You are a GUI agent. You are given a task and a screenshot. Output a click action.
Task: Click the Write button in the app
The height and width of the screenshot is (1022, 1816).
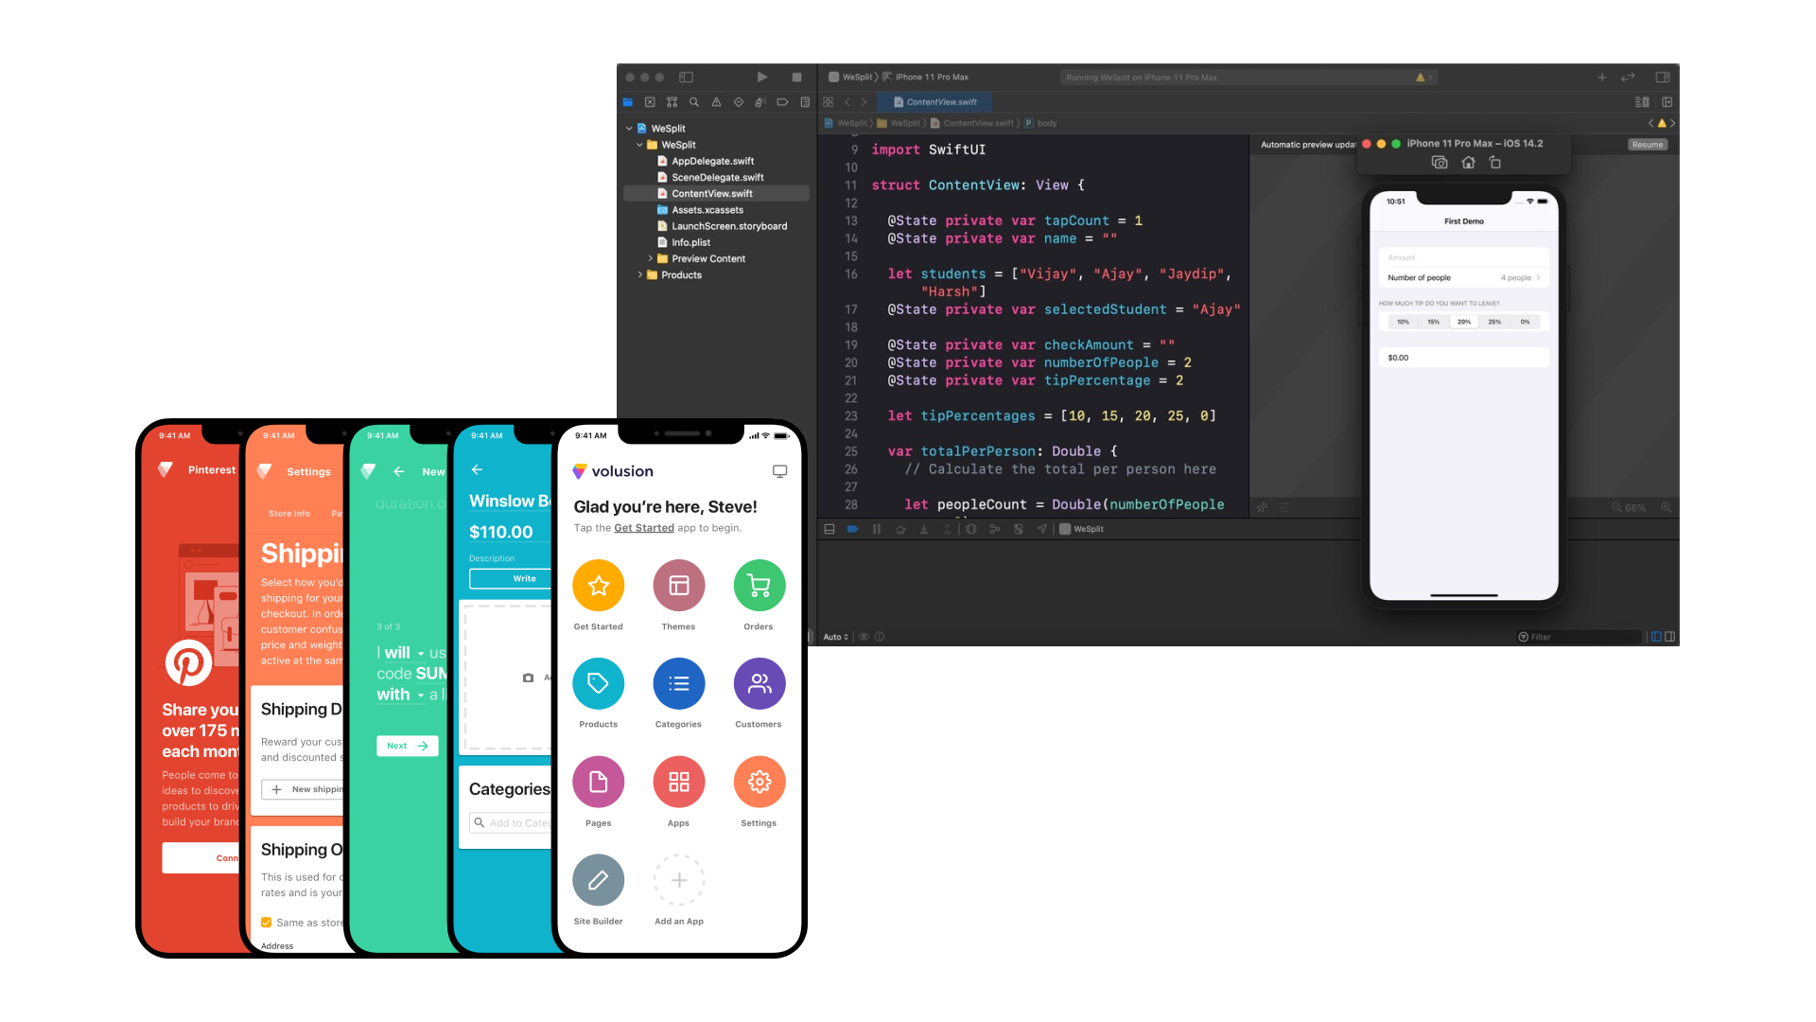[x=523, y=579]
